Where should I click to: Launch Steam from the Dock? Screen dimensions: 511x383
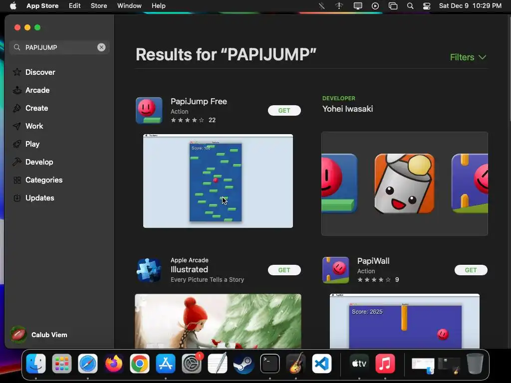point(244,364)
